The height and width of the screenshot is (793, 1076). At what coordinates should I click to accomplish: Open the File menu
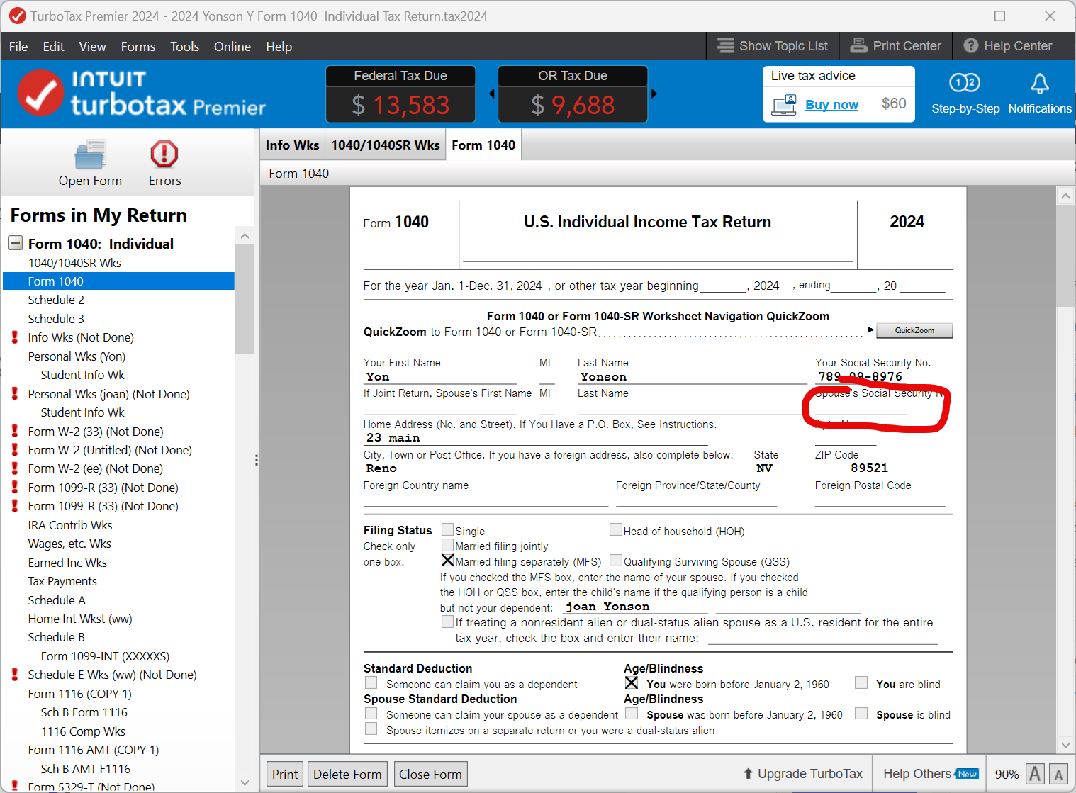pyautogui.click(x=18, y=46)
